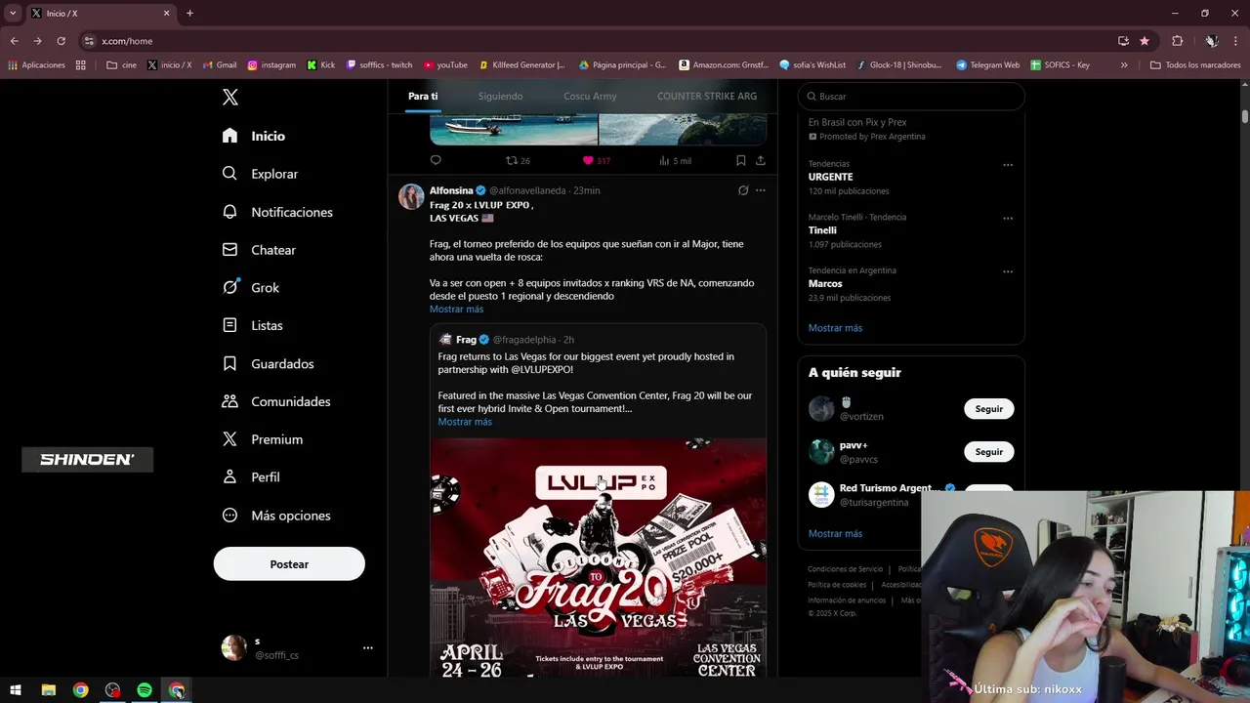Screen dimensions: 1250x703
Task: Open options for Marcos trend
Action: coord(1008,271)
